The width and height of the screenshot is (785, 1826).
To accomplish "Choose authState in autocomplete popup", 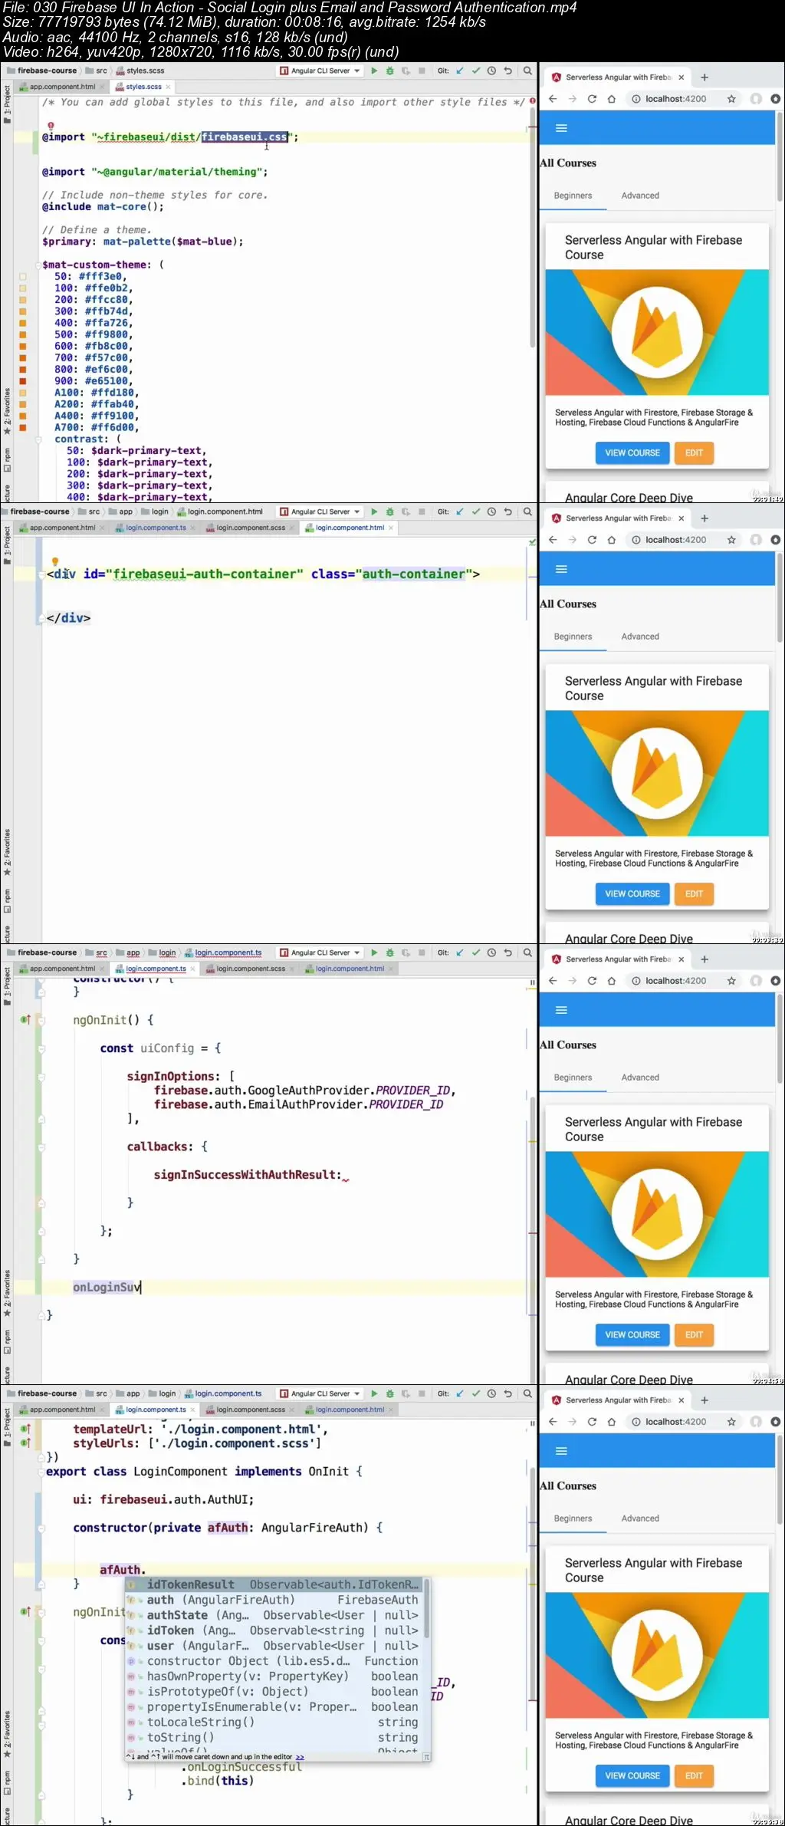I will [x=273, y=1615].
